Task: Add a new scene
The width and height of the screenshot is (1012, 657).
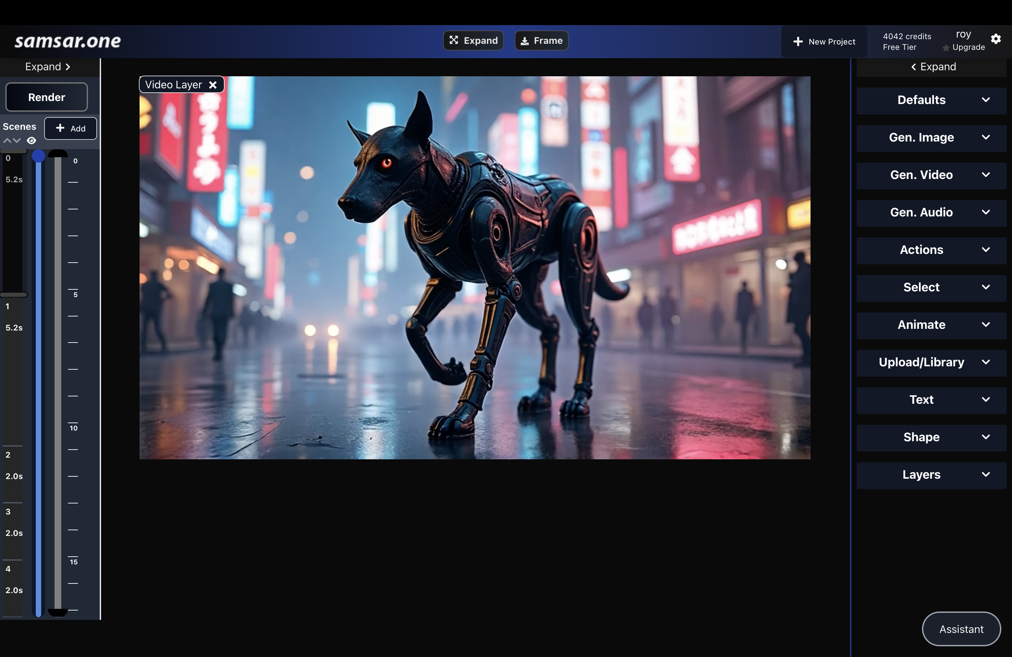Action: tap(71, 128)
